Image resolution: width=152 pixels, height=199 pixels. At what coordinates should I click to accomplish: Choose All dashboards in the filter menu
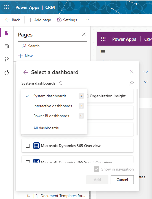(54, 128)
